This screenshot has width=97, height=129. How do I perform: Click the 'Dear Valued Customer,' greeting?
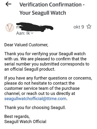tap(26, 45)
